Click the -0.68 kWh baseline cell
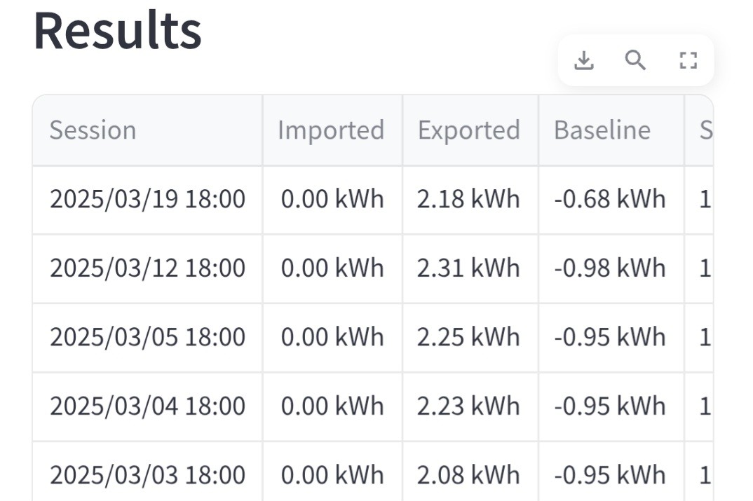Screen dimensions: 753x501 point(611,200)
